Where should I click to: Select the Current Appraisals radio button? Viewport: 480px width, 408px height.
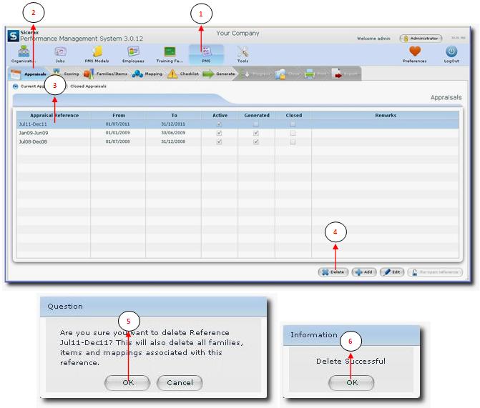(x=16, y=86)
